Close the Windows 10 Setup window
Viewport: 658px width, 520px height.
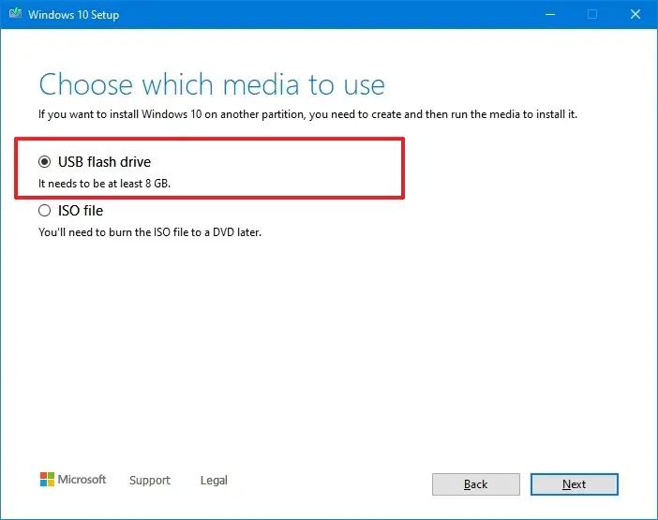coord(635,14)
